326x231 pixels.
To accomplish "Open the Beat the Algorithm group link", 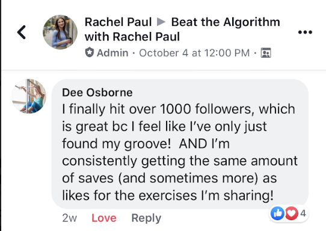I will pos(226,22).
